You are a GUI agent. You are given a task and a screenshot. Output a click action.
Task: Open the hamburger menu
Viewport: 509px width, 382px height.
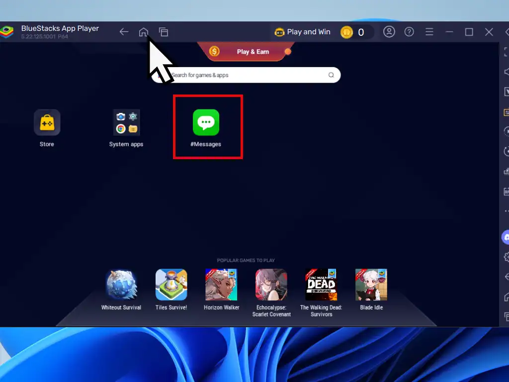pyautogui.click(x=429, y=32)
